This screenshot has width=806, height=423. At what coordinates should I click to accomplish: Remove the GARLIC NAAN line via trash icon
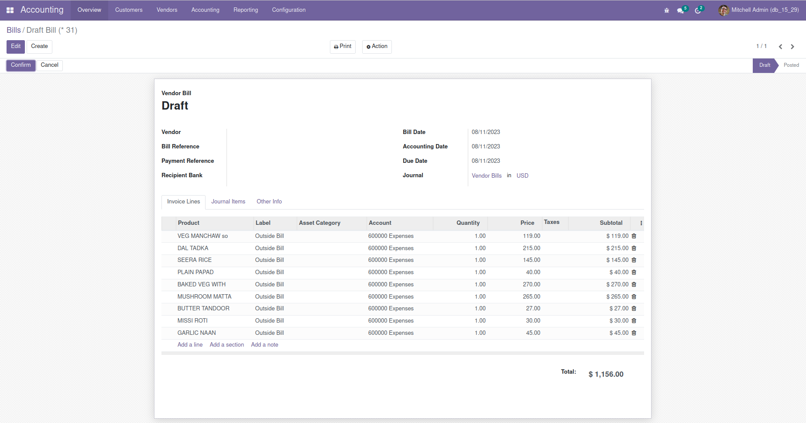pyautogui.click(x=634, y=333)
